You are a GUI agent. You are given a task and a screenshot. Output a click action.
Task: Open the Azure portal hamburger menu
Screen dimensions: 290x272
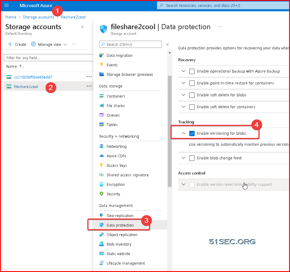[7, 5]
